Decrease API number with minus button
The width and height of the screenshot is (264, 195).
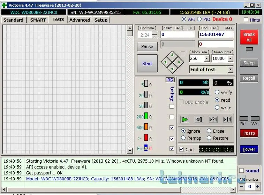point(242,186)
